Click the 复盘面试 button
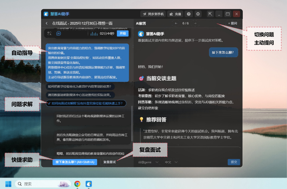The width and height of the screenshot is (287, 189). [109, 162]
